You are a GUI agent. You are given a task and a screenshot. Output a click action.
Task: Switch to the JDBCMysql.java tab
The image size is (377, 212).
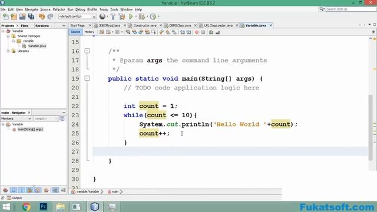[x=110, y=25]
